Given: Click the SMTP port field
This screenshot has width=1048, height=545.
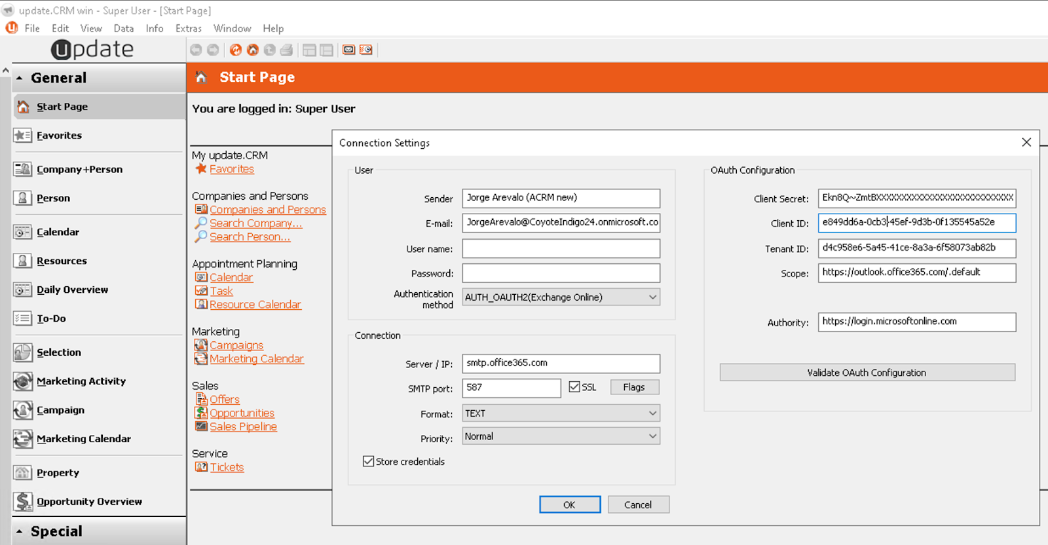Looking at the screenshot, I should (x=512, y=388).
